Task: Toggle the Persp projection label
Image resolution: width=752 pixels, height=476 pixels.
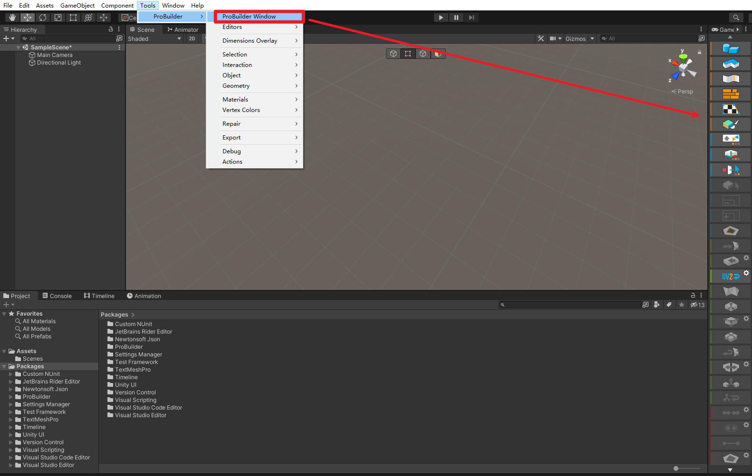Action: (x=683, y=92)
